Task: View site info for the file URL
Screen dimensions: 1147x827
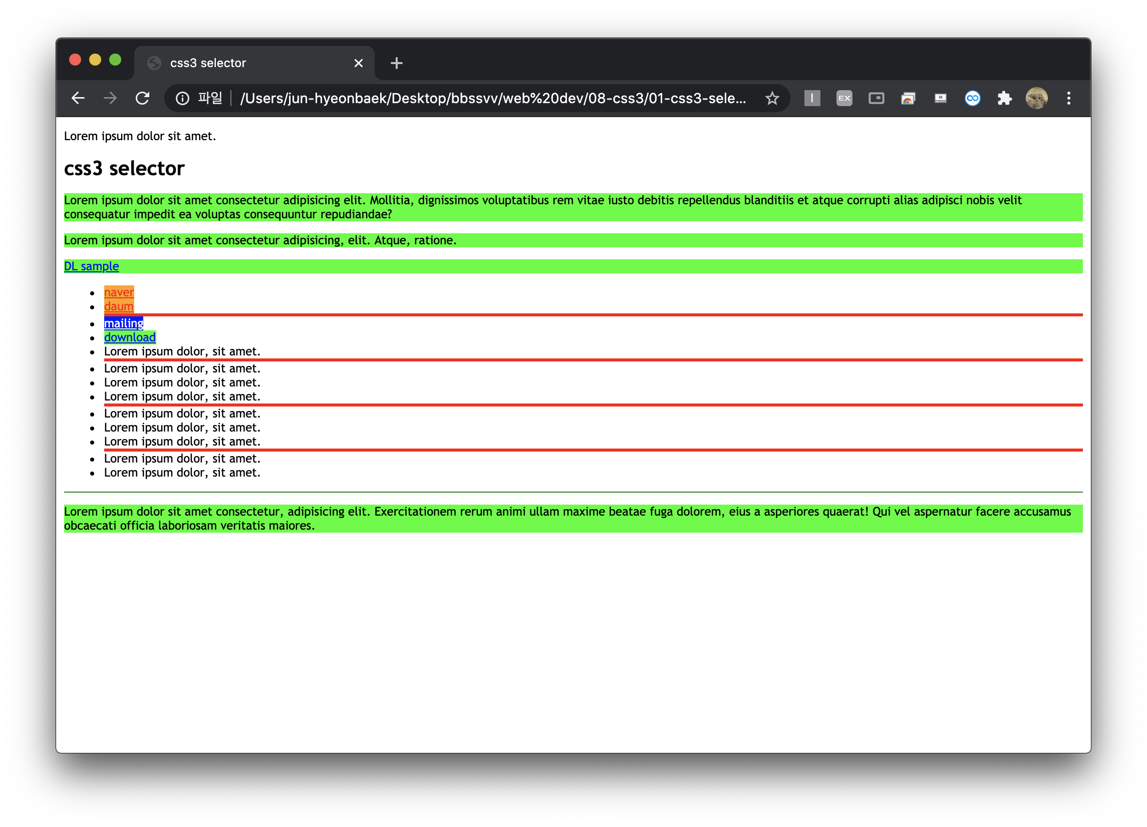Action: point(183,98)
